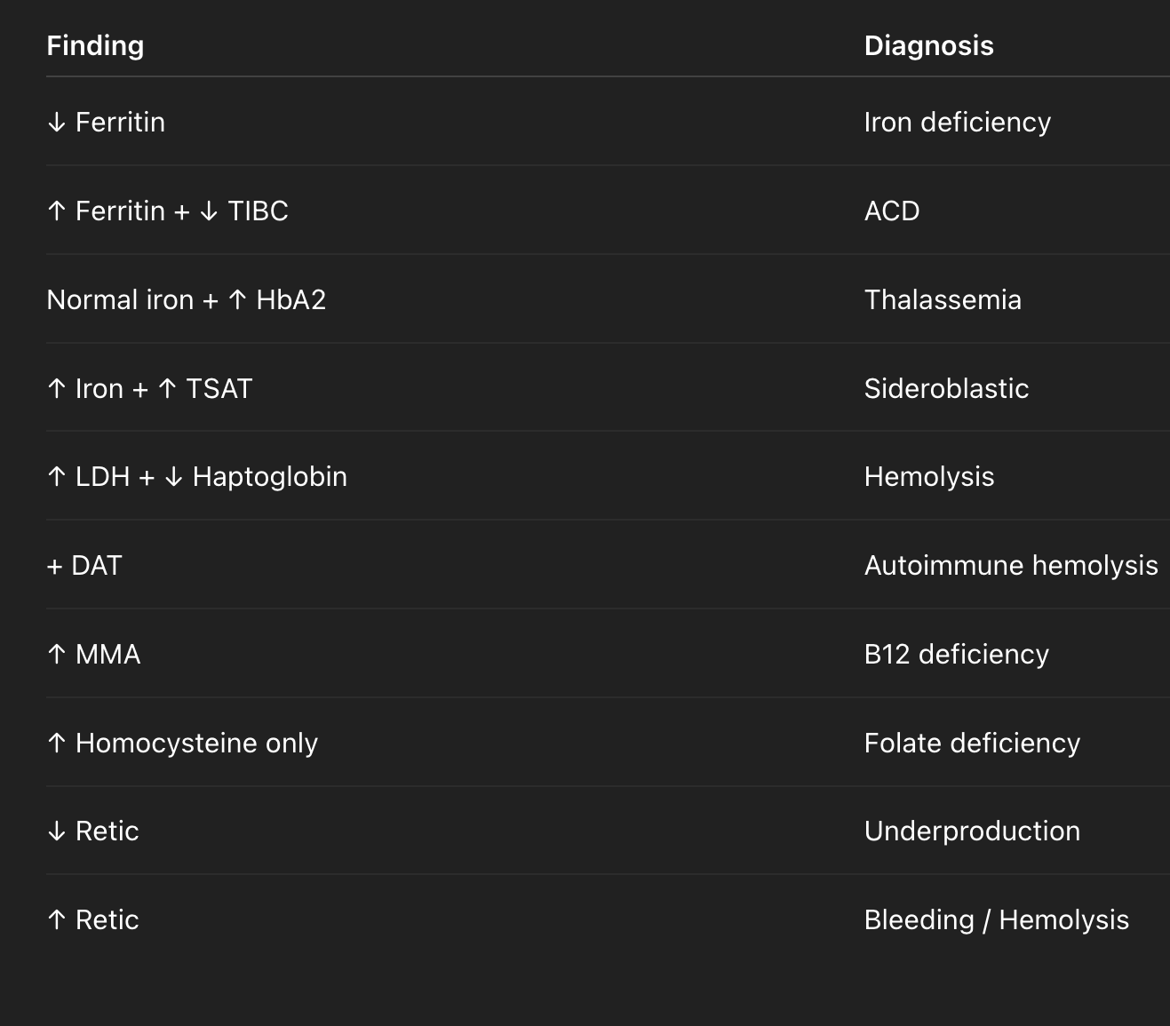Viewport: 1170px width, 1026px height.
Task: Select Normal iron plus HbA2 finding
Action: coord(186,300)
